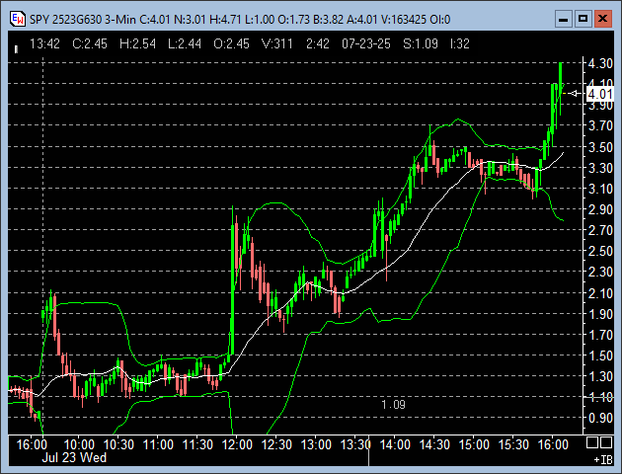This screenshot has height=474, width=622.
Task: Click the 07-23-25 date readout
Action: (366, 43)
